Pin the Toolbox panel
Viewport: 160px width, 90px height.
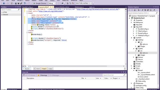click(18, 7)
